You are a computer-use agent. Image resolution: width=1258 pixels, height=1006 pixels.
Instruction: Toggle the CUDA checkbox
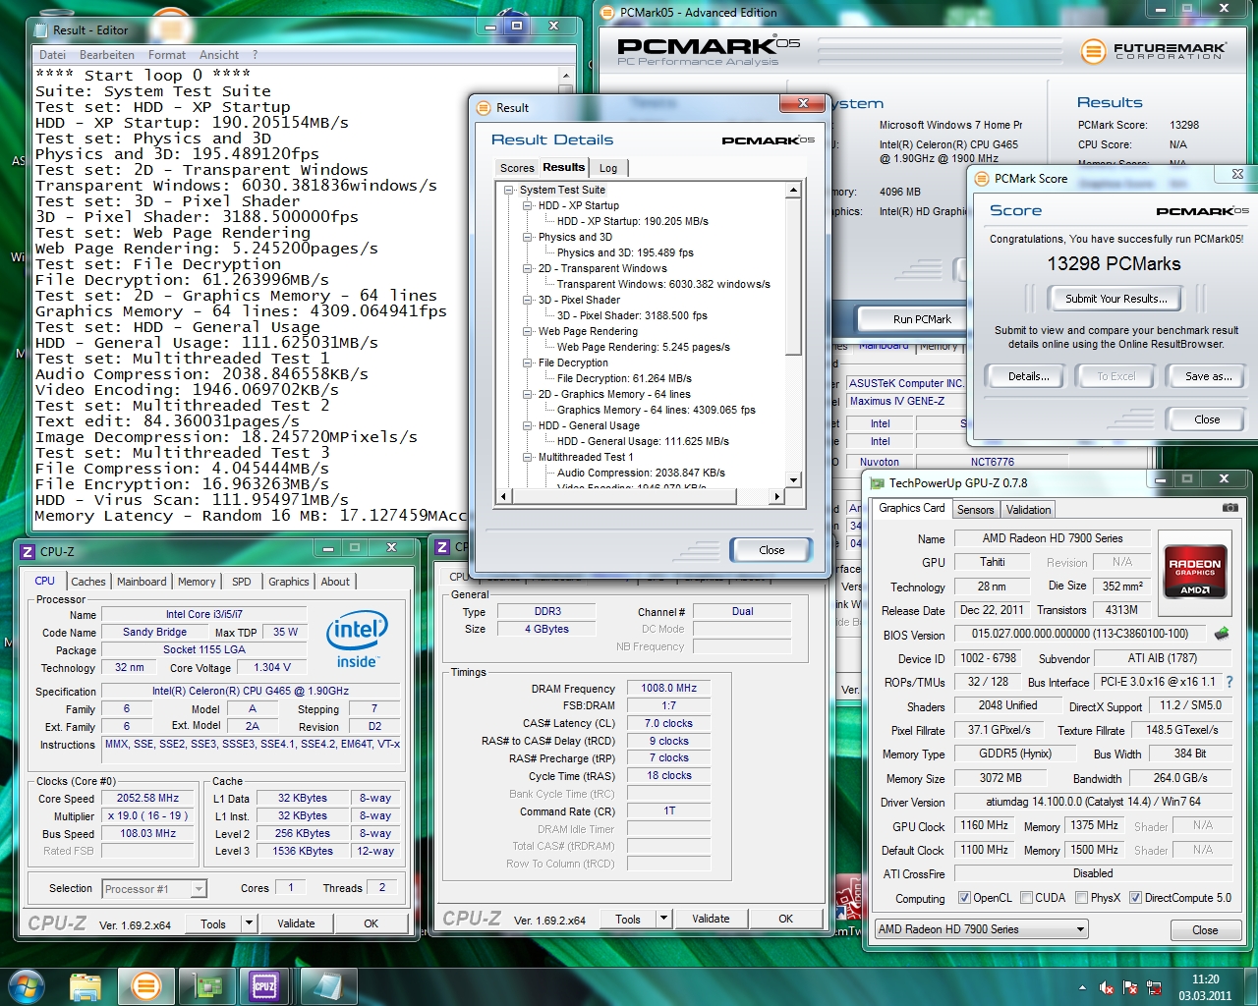tap(1026, 898)
